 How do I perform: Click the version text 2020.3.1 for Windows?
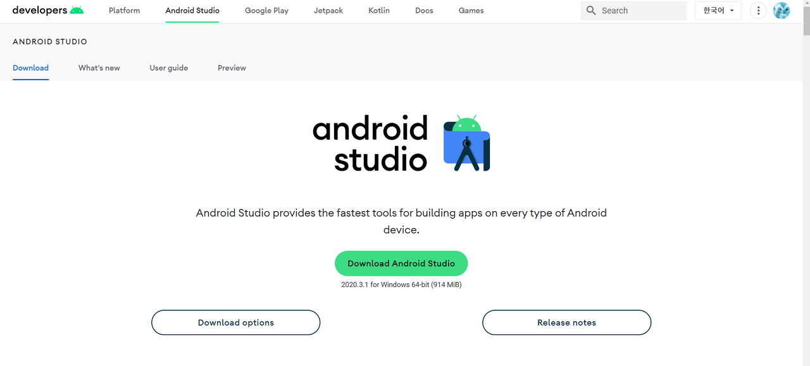(401, 284)
